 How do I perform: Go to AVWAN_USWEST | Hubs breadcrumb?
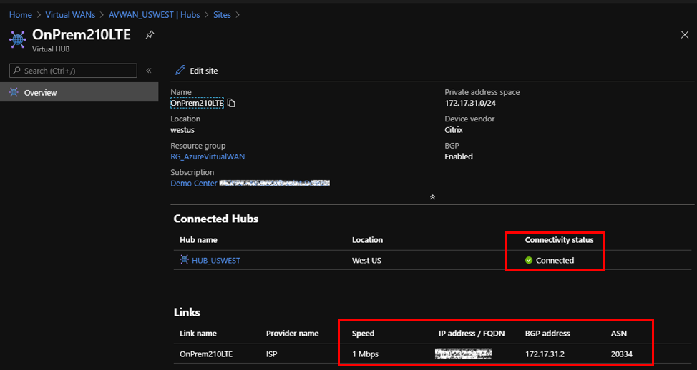(155, 14)
